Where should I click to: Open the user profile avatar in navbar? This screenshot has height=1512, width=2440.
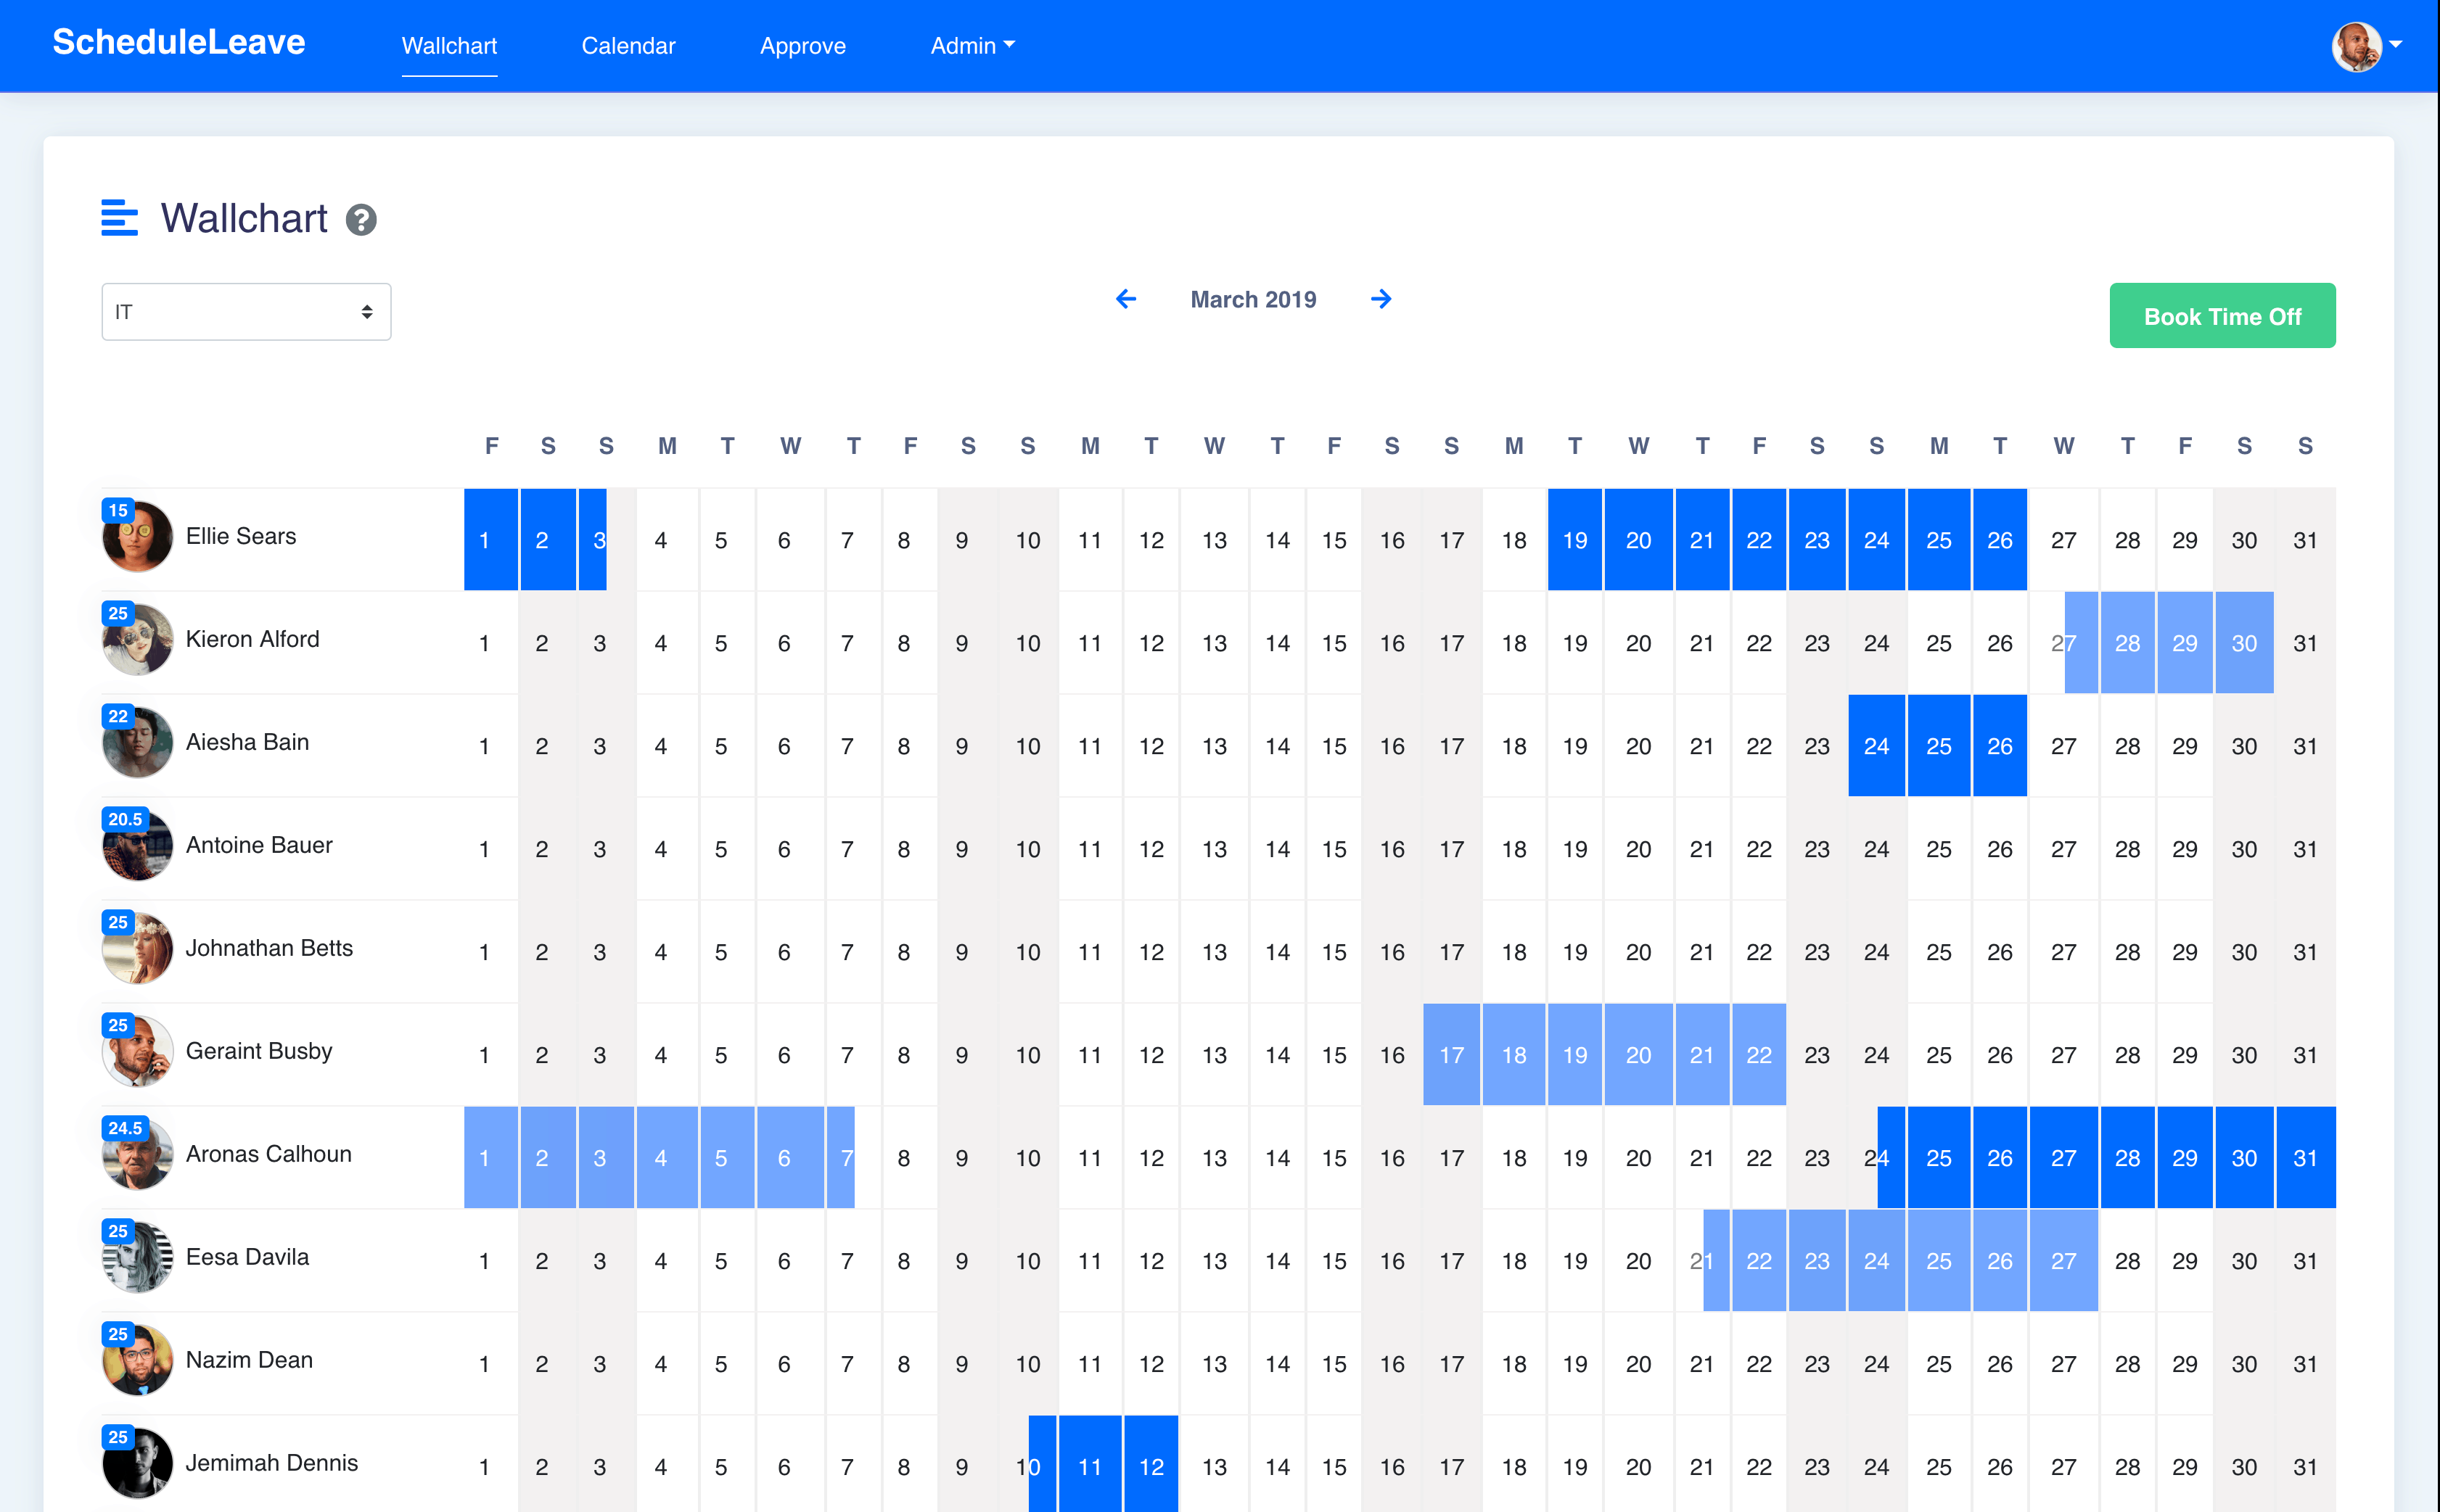coord(2356,46)
